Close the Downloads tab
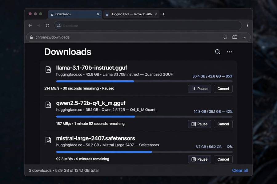The width and height of the screenshot is (277, 184). 98,14
